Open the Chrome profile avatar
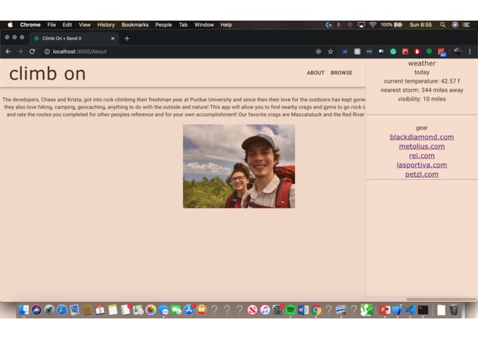478x339 pixels. [x=457, y=51]
